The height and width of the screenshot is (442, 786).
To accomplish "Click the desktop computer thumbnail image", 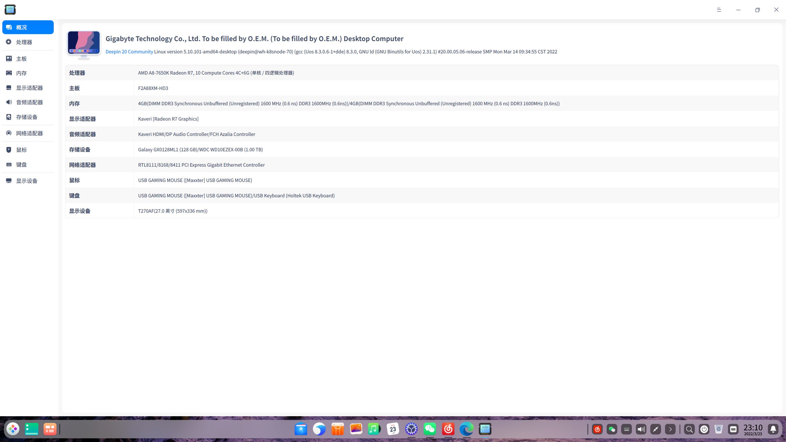I will point(84,44).
